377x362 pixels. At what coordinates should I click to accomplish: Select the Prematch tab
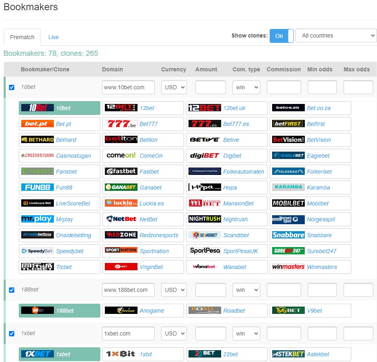click(x=22, y=37)
